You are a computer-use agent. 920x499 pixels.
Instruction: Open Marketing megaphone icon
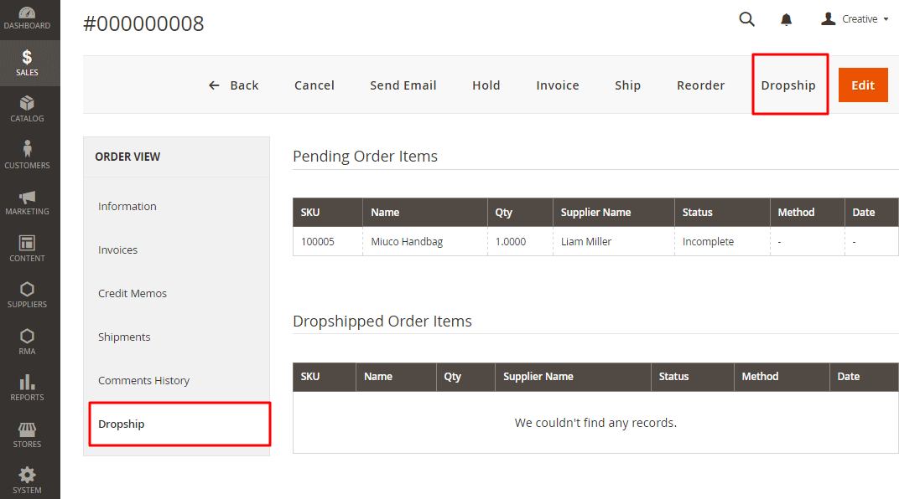(x=27, y=198)
